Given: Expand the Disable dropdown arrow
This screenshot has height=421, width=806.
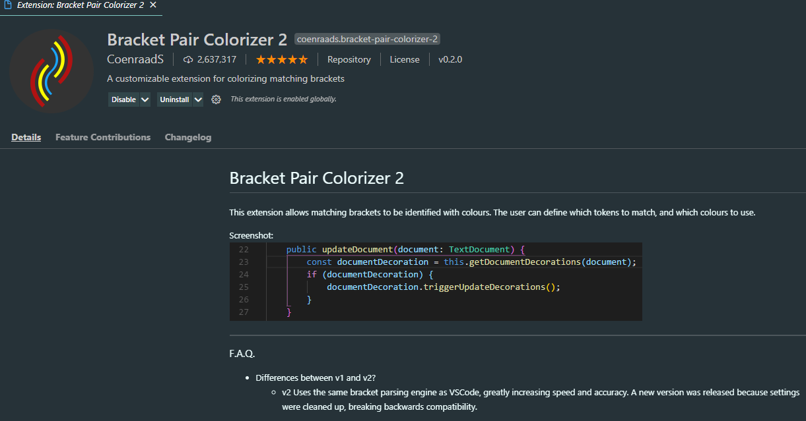Looking at the screenshot, I should tap(145, 99).
